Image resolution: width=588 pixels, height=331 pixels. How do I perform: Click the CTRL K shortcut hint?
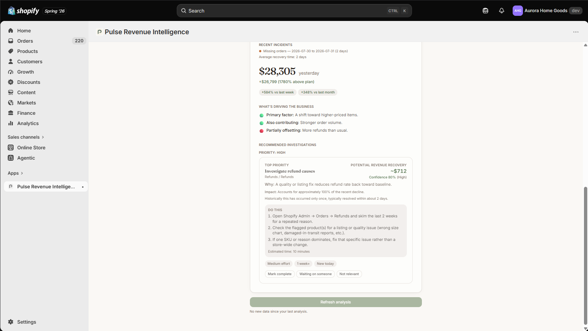(x=397, y=11)
